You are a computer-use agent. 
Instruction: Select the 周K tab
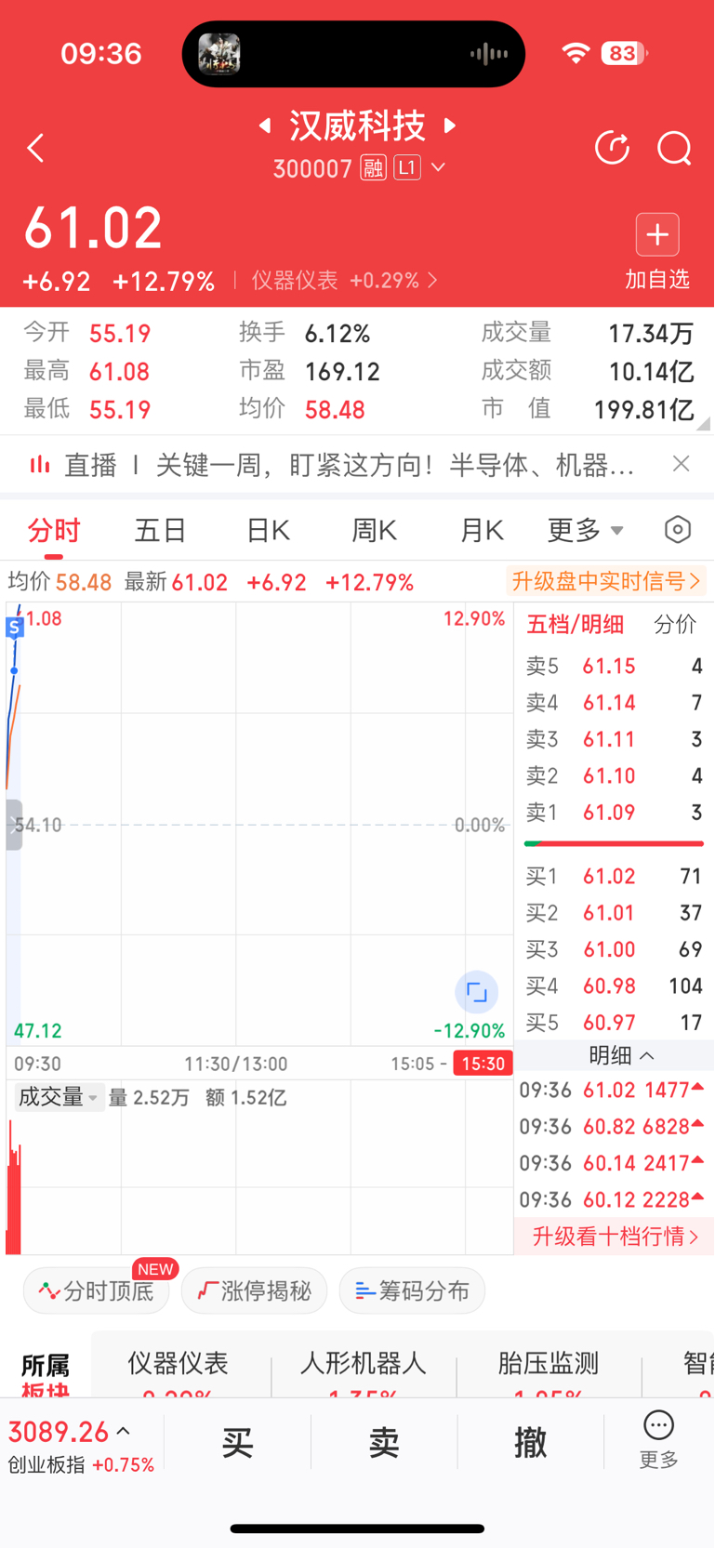coord(374,531)
